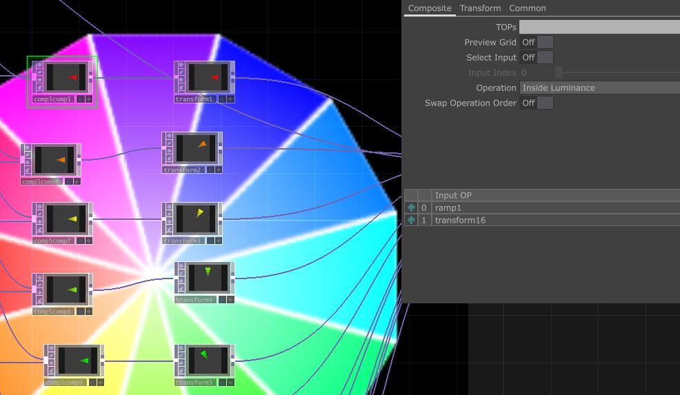Toggle clone immune flag on comp5comp8 node
The image size is (680, 395).
pyautogui.click(x=39, y=285)
